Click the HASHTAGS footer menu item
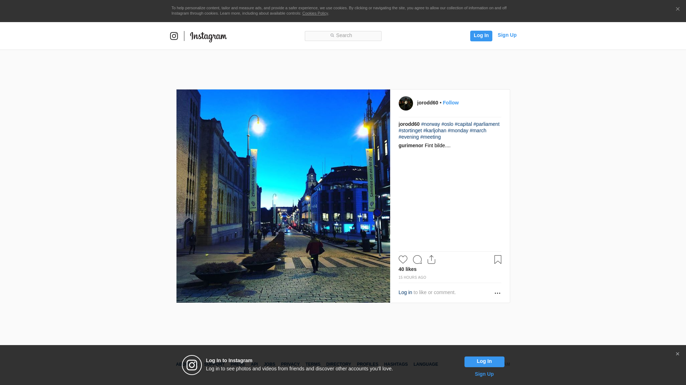The image size is (686, 385). tap(396, 364)
